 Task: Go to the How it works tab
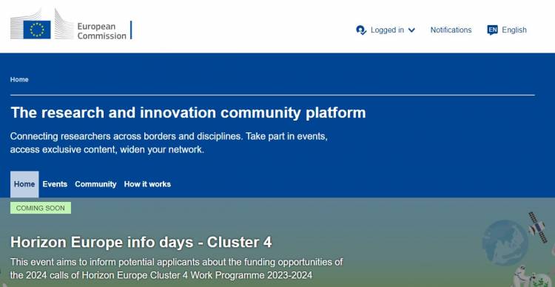pyautogui.click(x=147, y=184)
